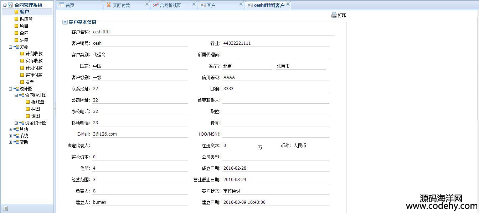The height and width of the screenshot is (213, 479).
Task: Collapse the 合同管理系统 root node
Action: pos(5,5)
